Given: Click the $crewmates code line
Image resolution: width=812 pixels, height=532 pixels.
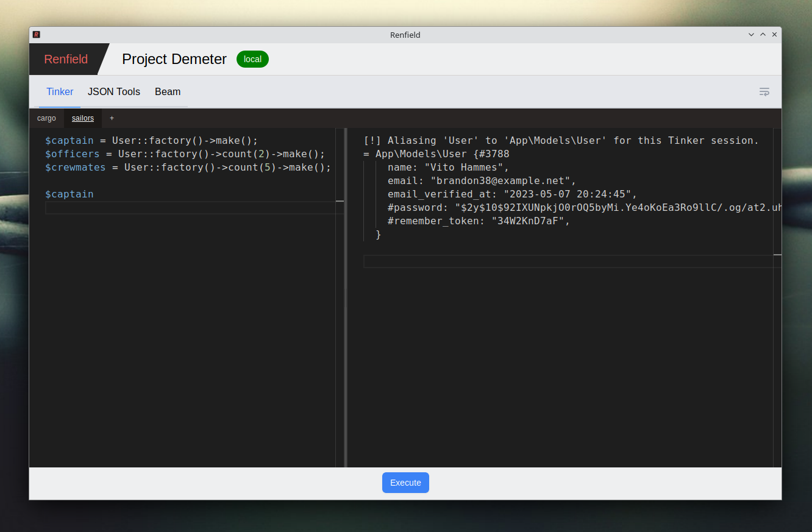Looking at the screenshot, I should point(188,167).
